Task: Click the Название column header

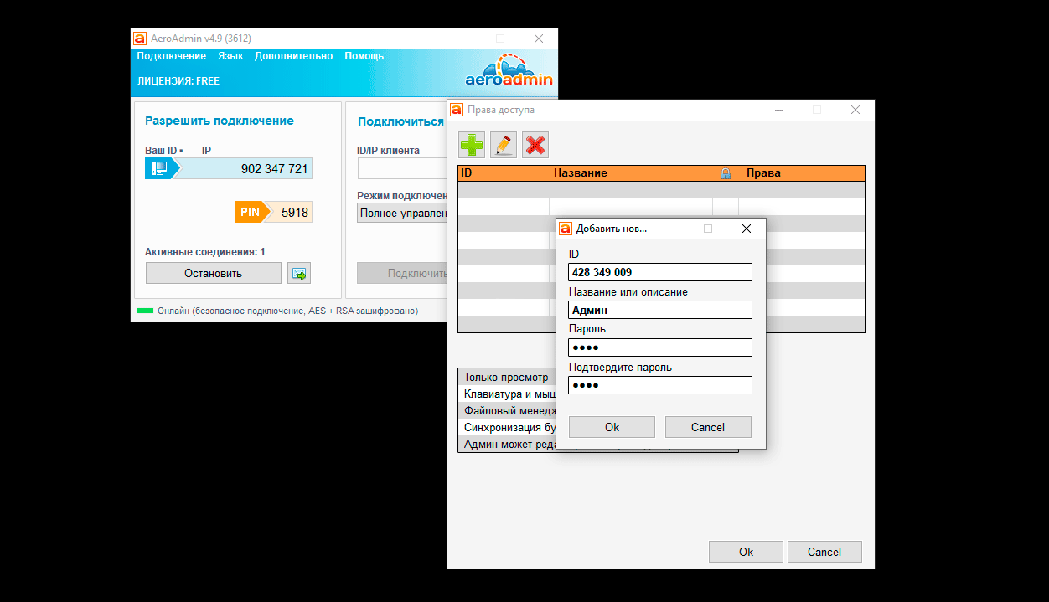Action: point(581,173)
